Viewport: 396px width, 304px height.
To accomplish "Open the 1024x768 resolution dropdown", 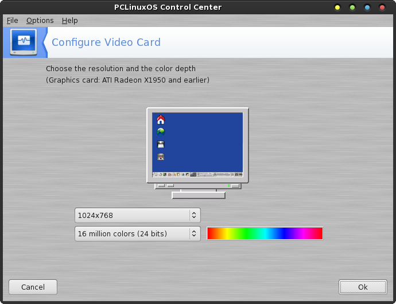I will (x=138, y=215).
